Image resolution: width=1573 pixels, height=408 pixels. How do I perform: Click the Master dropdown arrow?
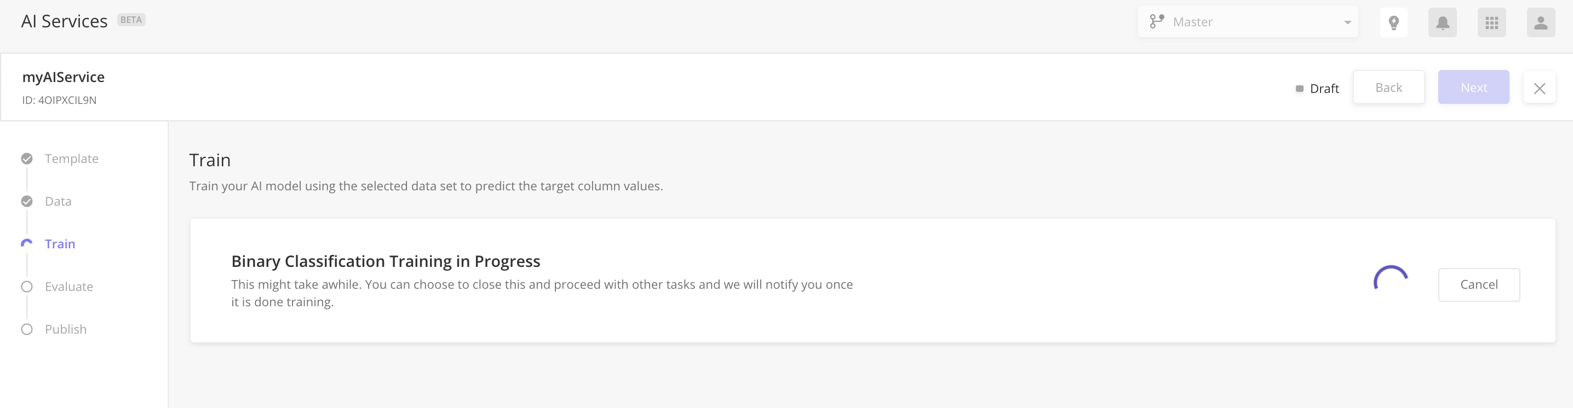[1347, 22]
